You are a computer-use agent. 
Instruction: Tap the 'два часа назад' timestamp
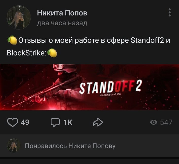(62, 23)
